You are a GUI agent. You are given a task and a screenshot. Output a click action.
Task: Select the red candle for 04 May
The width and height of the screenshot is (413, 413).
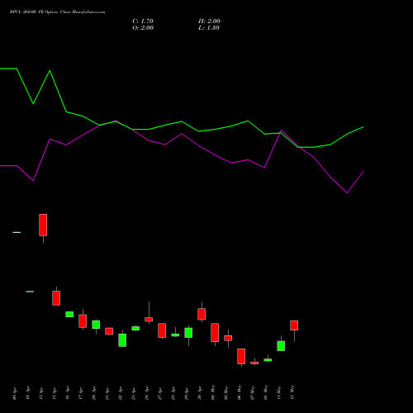(215, 332)
